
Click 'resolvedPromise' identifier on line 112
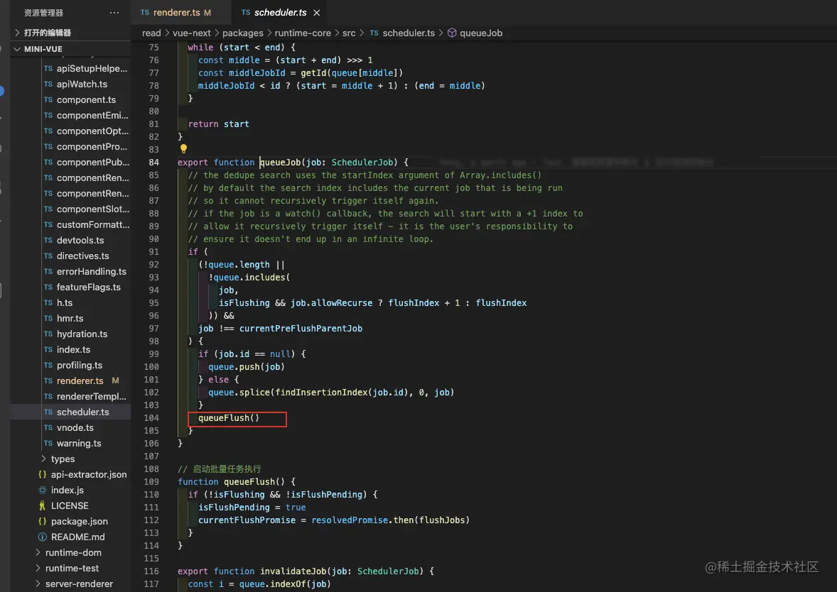point(350,520)
